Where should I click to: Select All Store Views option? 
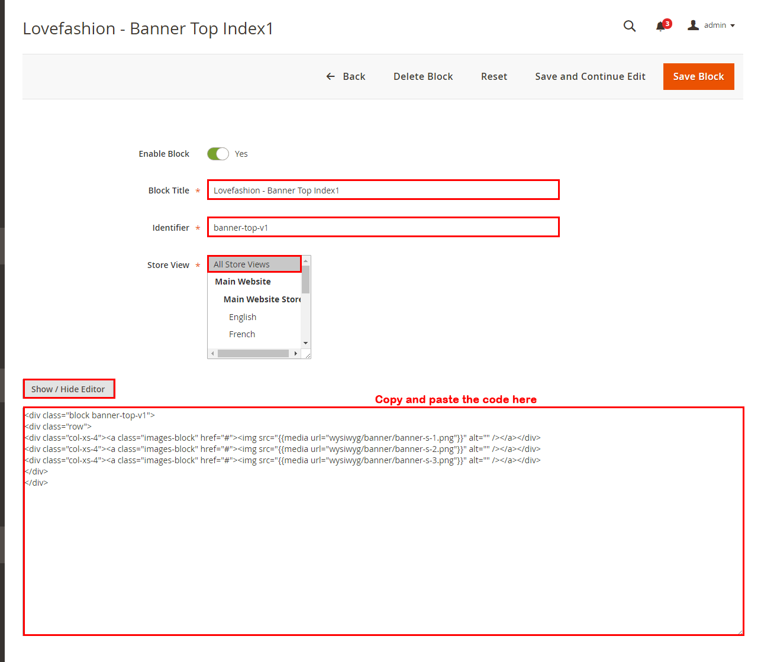[x=254, y=264]
